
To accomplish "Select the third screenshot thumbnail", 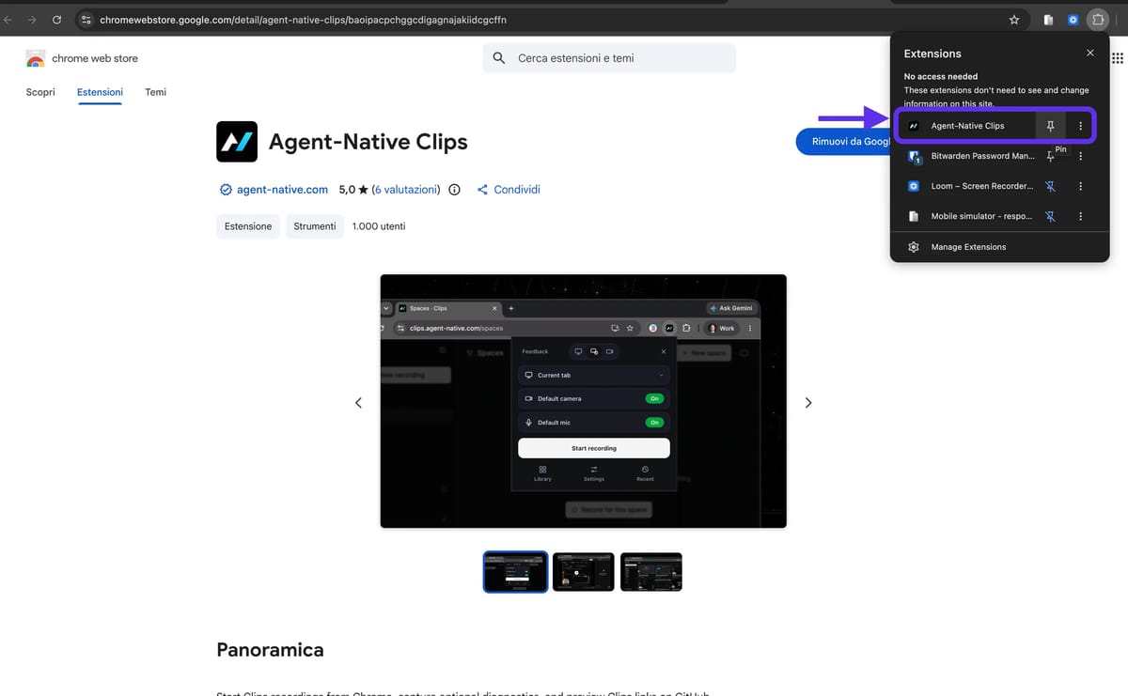I will [x=651, y=572].
